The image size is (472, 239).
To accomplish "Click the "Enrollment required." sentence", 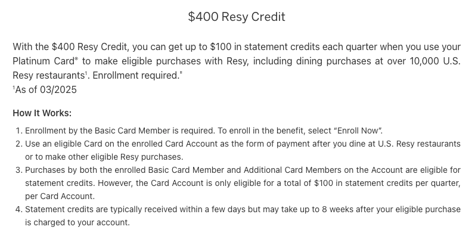I will point(136,76).
